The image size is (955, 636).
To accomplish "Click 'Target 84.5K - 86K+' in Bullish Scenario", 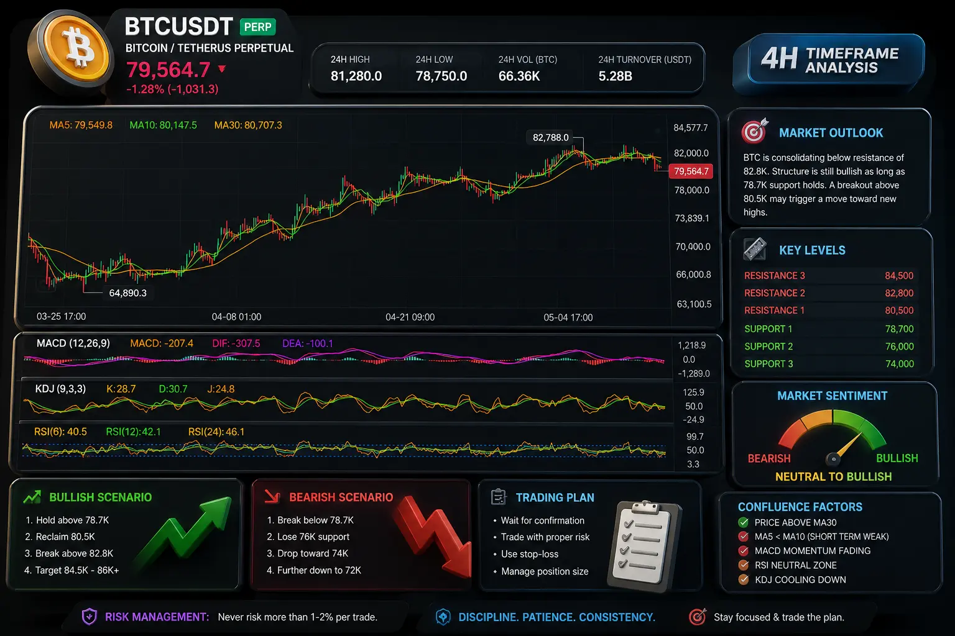I will [x=77, y=570].
